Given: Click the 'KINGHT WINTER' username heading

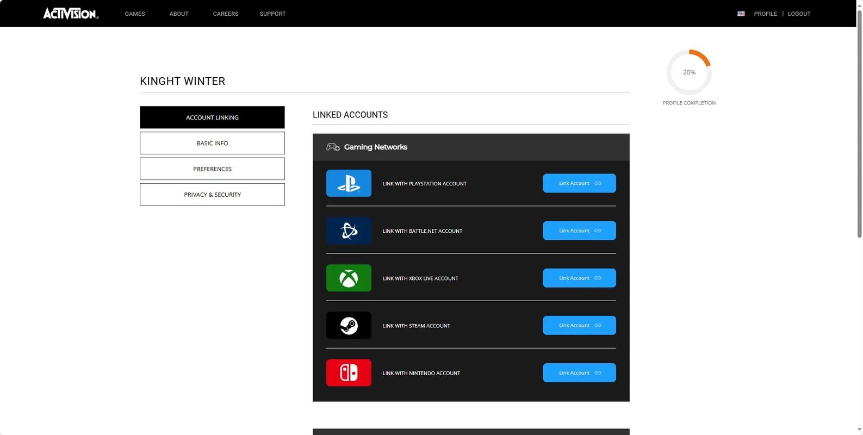Looking at the screenshot, I should tap(183, 81).
